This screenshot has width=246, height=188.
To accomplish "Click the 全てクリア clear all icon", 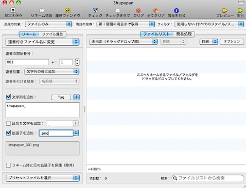I will click(156, 11).
